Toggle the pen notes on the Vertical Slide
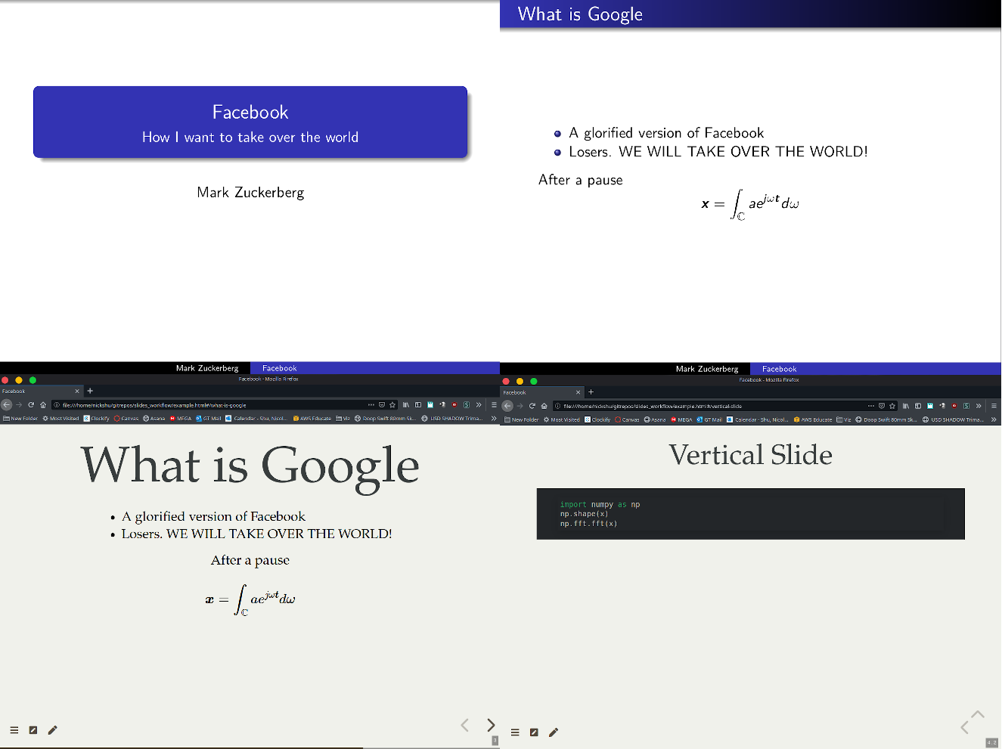This screenshot has width=1002, height=749. point(554,732)
